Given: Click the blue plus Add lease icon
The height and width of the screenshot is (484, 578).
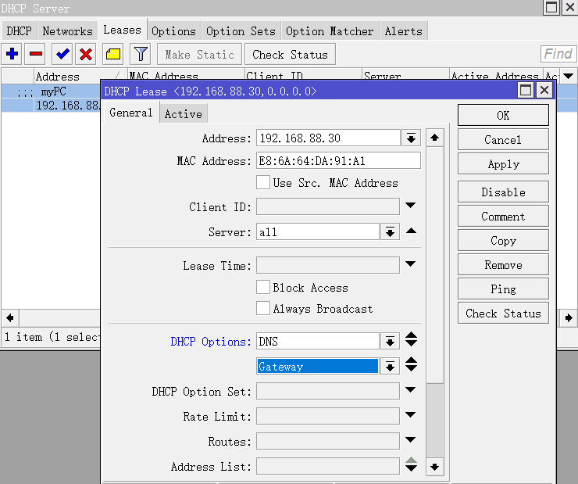Looking at the screenshot, I should [12, 54].
